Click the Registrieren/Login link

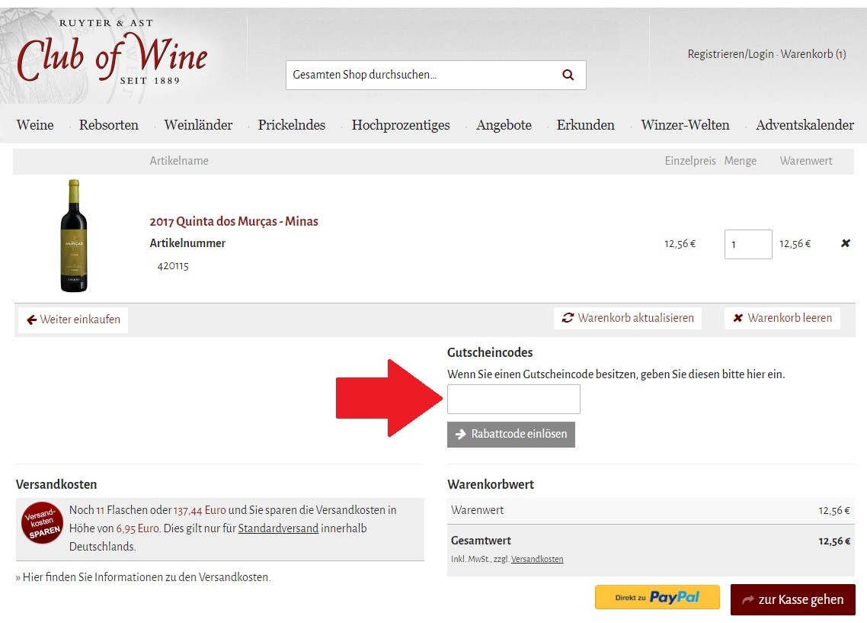(731, 54)
